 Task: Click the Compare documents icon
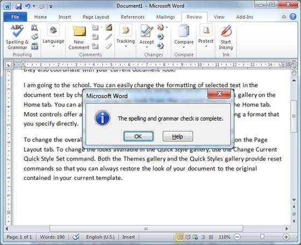pos(184,31)
